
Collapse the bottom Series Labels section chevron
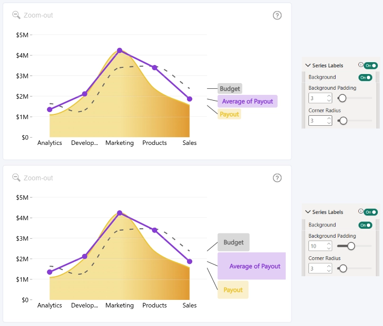click(x=308, y=212)
